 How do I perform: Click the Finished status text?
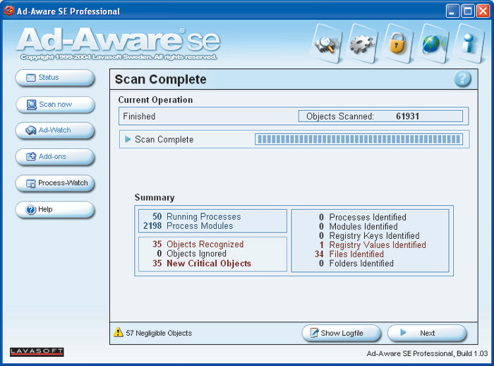click(x=139, y=117)
